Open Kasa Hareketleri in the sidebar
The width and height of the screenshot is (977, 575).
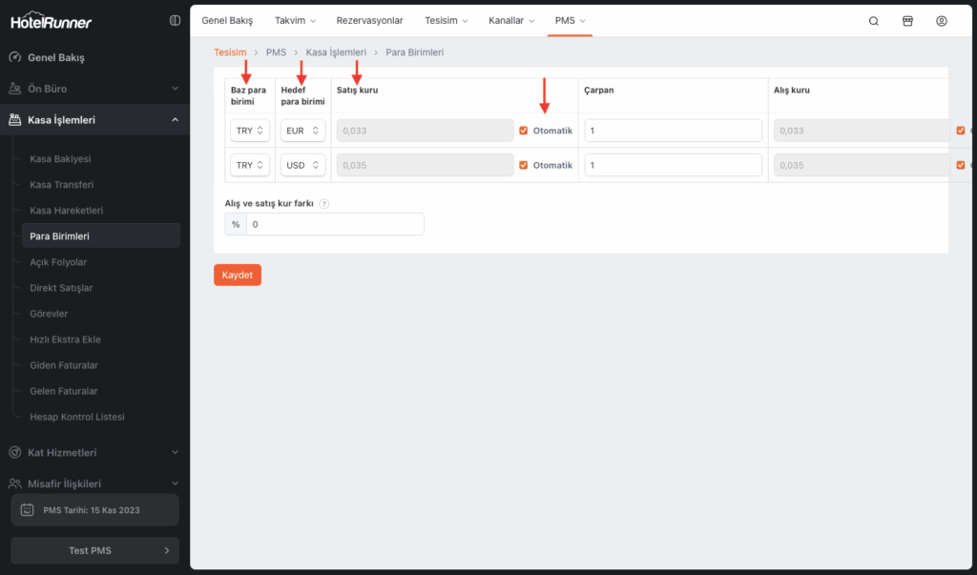click(67, 210)
